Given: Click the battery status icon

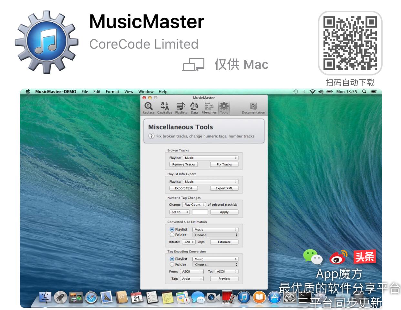Looking at the screenshot, I should [x=329, y=92].
